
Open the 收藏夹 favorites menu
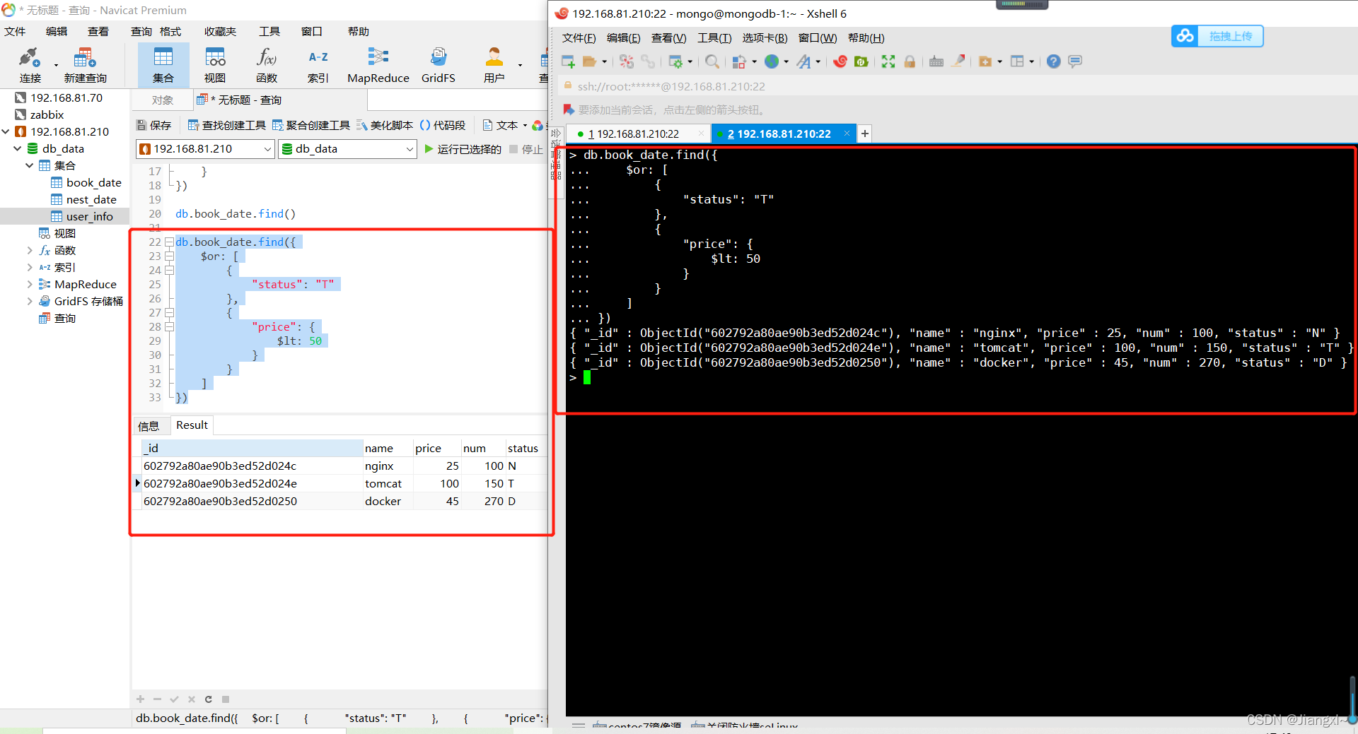click(220, 31)
